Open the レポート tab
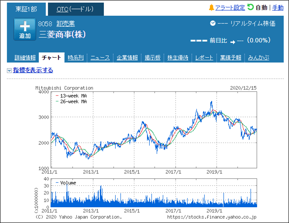This screenshot has width=289, height=223. point(204,58)
